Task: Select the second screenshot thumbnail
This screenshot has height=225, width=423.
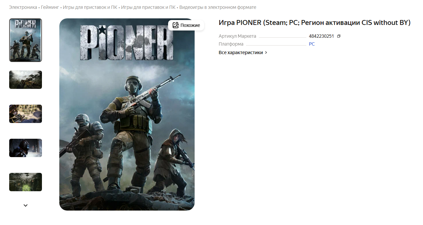Action: coord(26,80)
